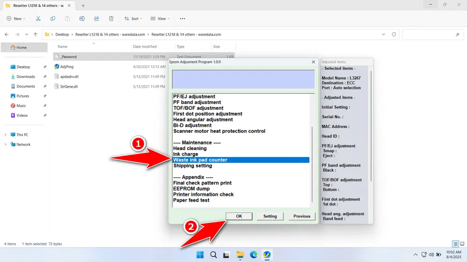Open the New dropdown menu
Screen dimensions: 467x262
(x=16, y=19)
